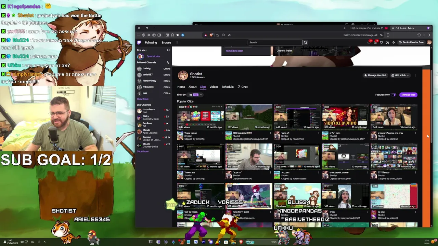This screenshot has width=438, height=246.
Task: Play the clip with 844 views
Action: pos(201,117)
